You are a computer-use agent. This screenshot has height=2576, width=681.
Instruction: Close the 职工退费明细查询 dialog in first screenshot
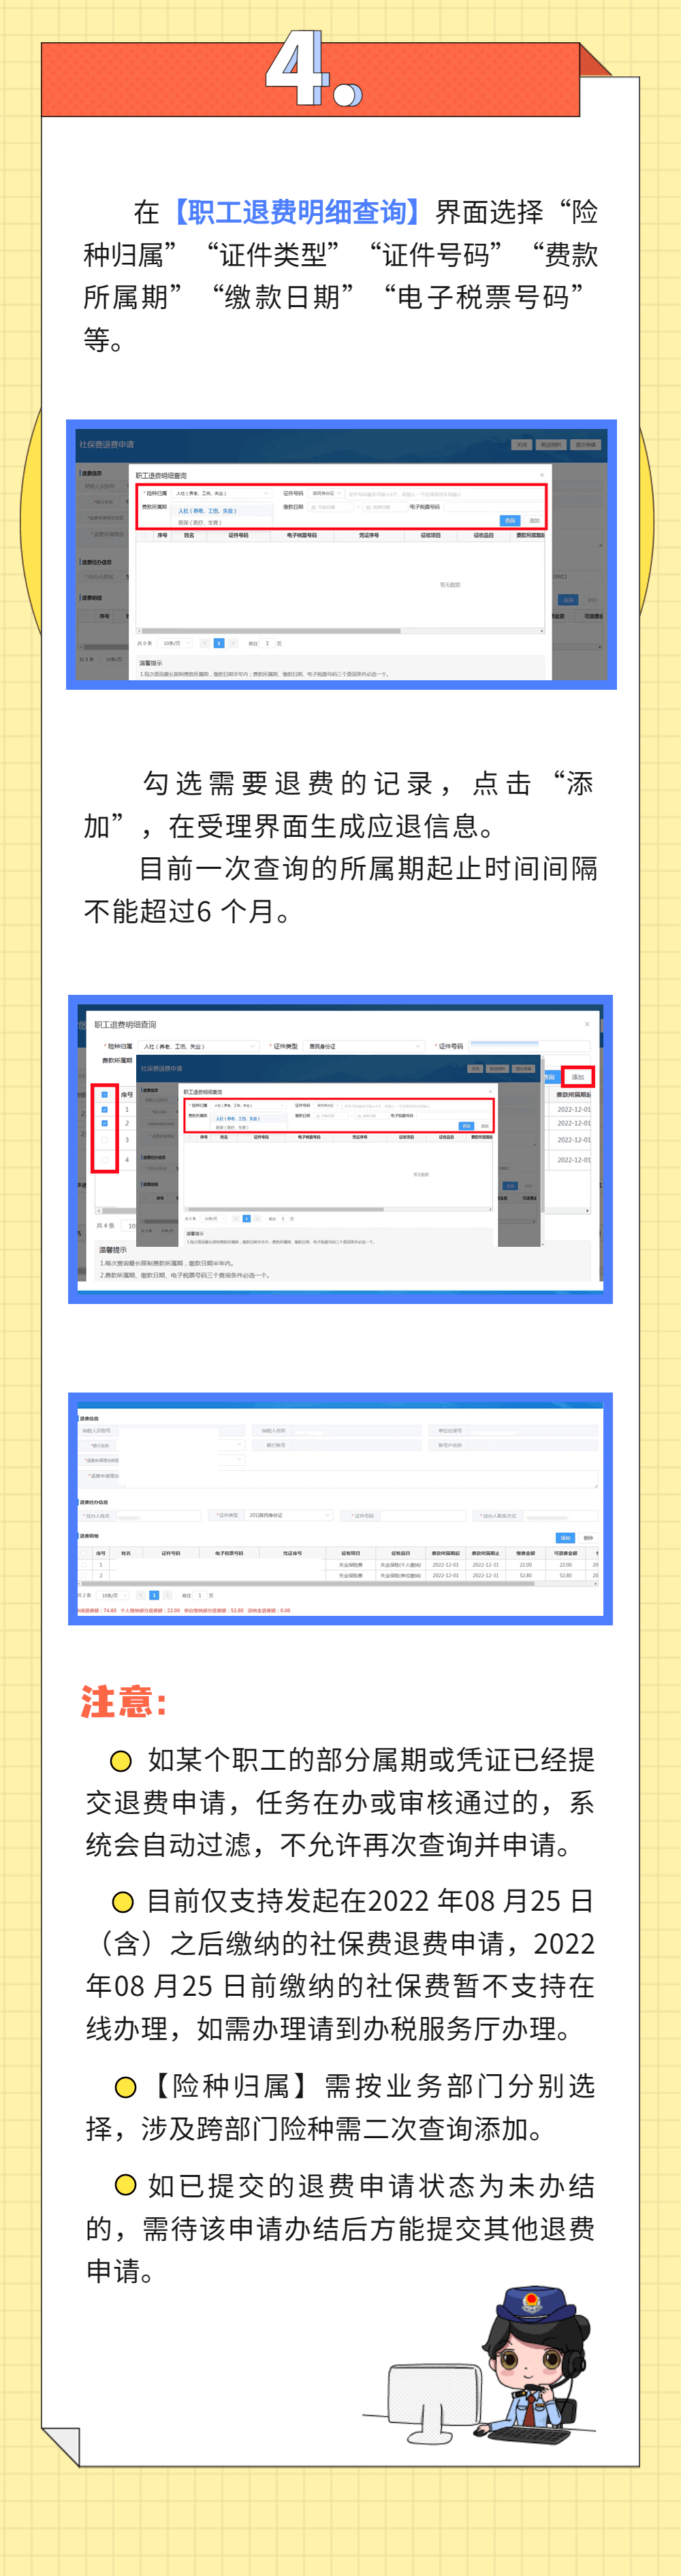point(543,475)
